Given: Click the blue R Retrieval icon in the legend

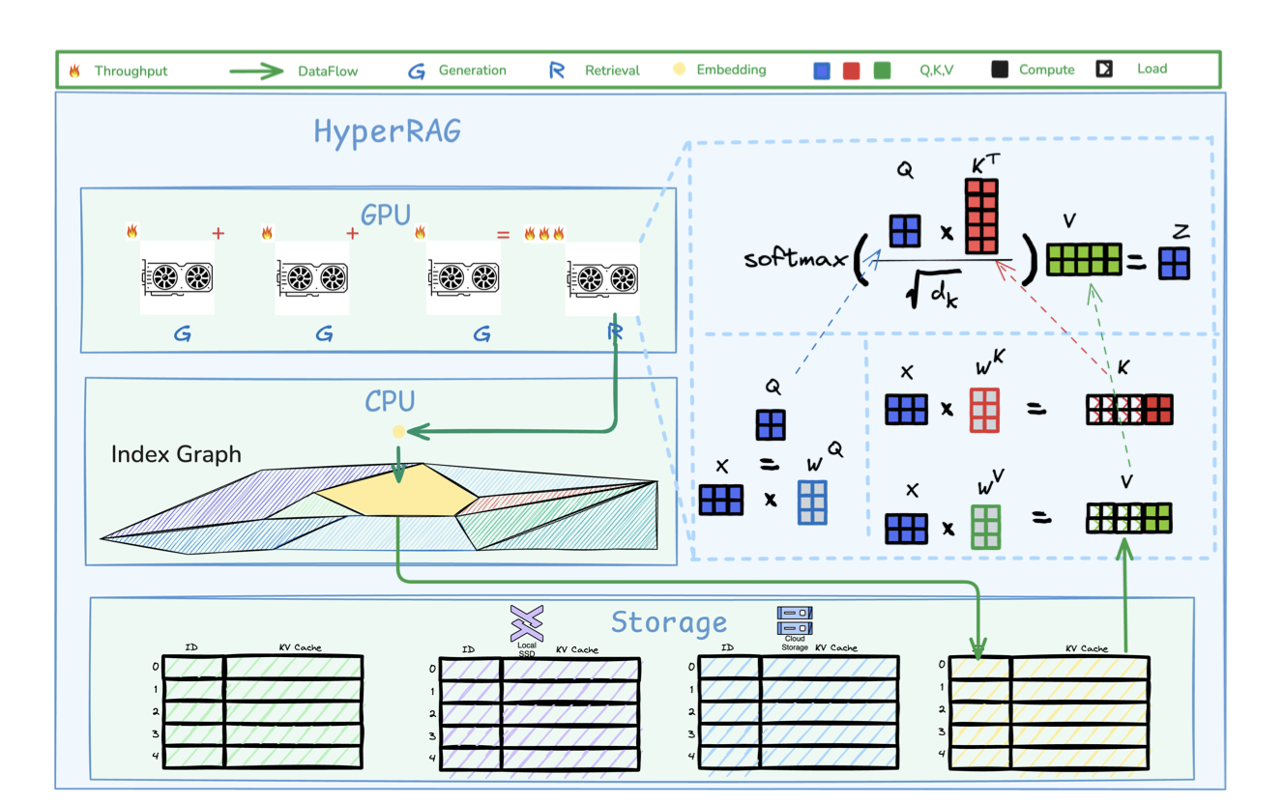Looking at the screenshot, I should click(557, 71).
